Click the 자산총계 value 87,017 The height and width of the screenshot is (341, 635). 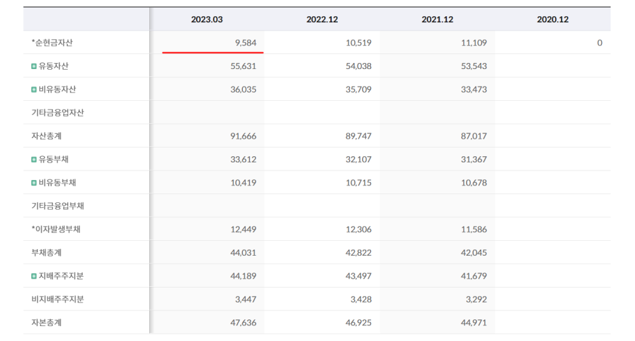(x=474, y=136)
